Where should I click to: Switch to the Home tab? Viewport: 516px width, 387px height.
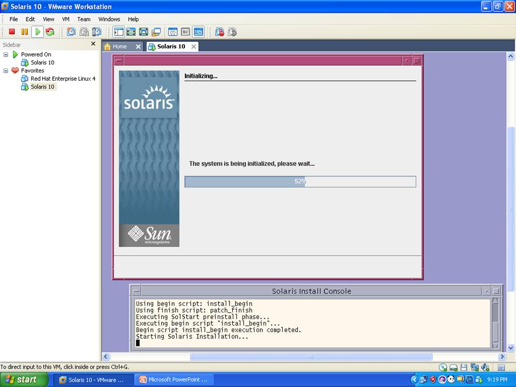point(119,46)
